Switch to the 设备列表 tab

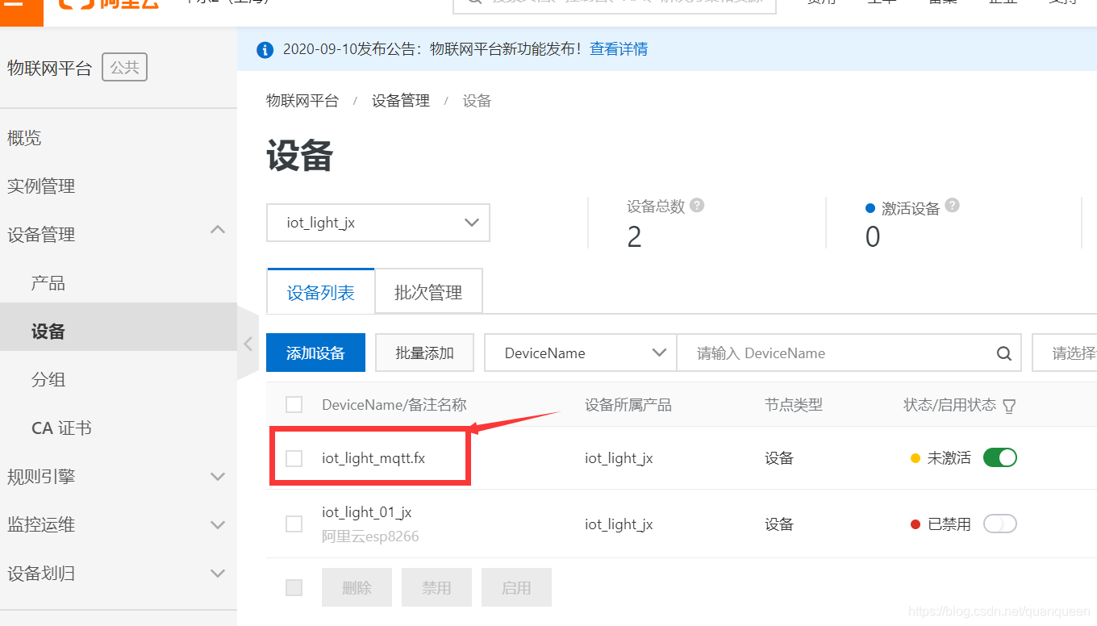(x=321, y=292)
